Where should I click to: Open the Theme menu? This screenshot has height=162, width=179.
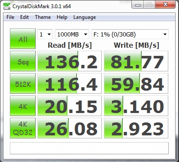43,17
